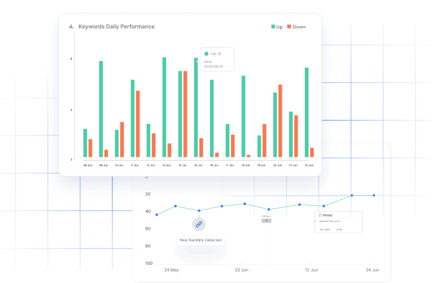Screen dimensions: 439x283
Task: Select the green Up bar for 11 Jun
Action: coord(132,119)
